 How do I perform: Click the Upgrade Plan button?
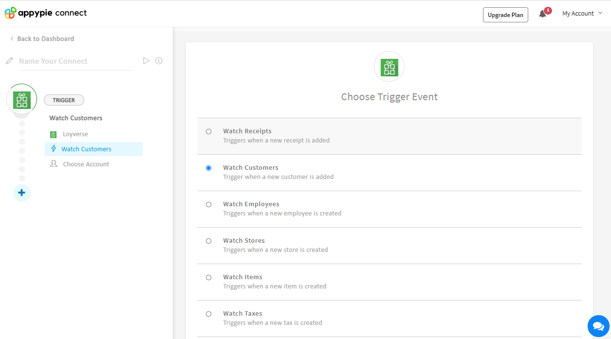(x=505, y=15)
